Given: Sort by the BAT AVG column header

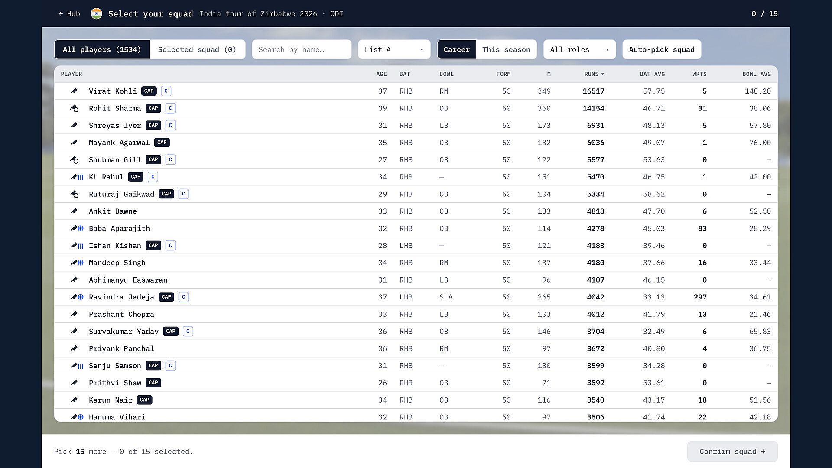Looking at the screenshot, I should point(652,74).
